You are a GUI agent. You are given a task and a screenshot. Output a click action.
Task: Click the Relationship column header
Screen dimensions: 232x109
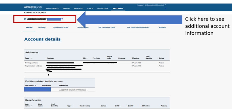pyautogui.click(x=85, y=106)
